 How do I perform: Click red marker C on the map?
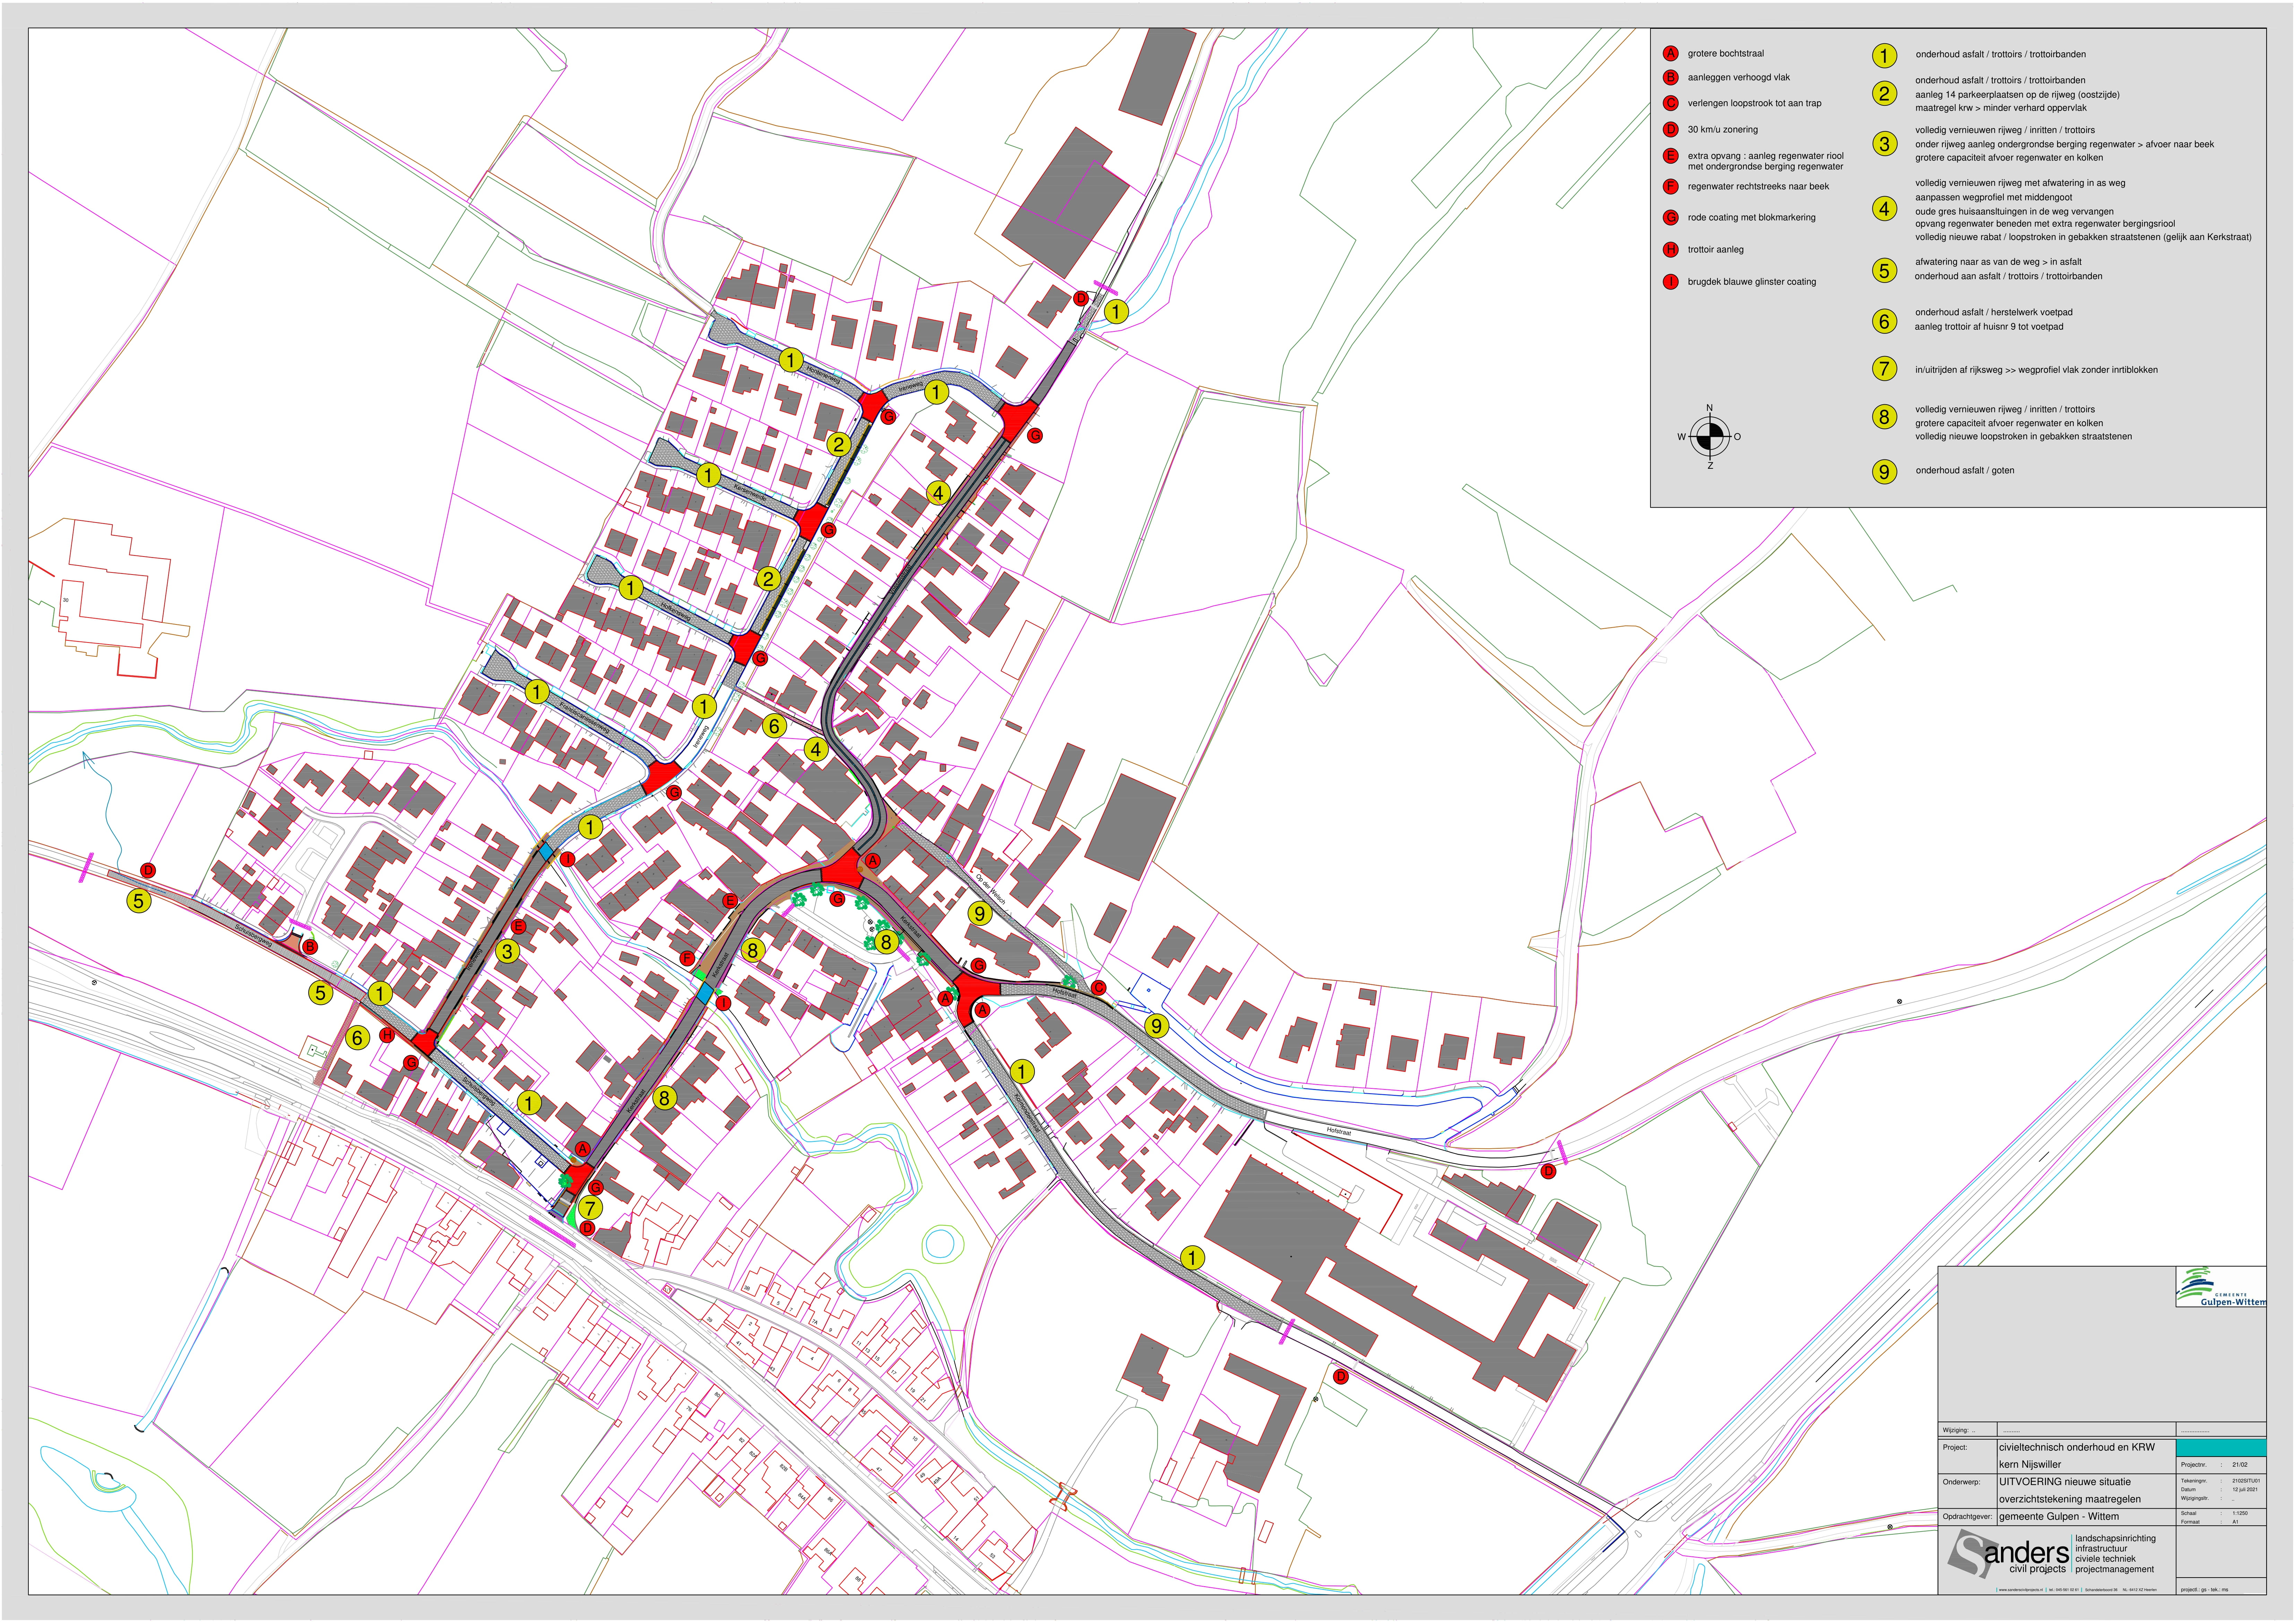tap(1099, 988)
